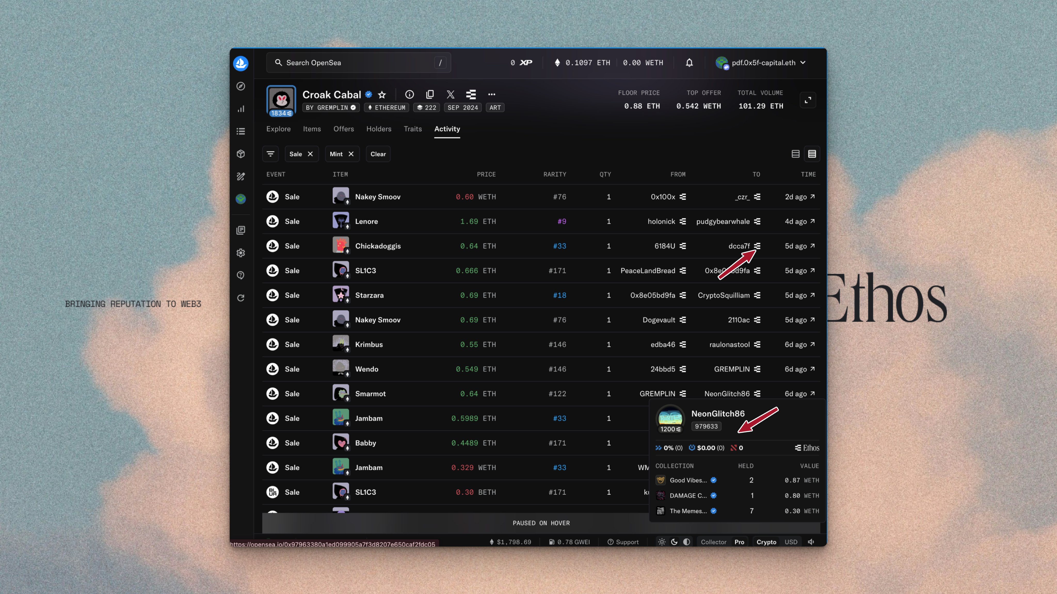The width and height of the screenshot is (1057, 594).
Task: Focus the Search OpenSea field
Action: pos(359,63)
